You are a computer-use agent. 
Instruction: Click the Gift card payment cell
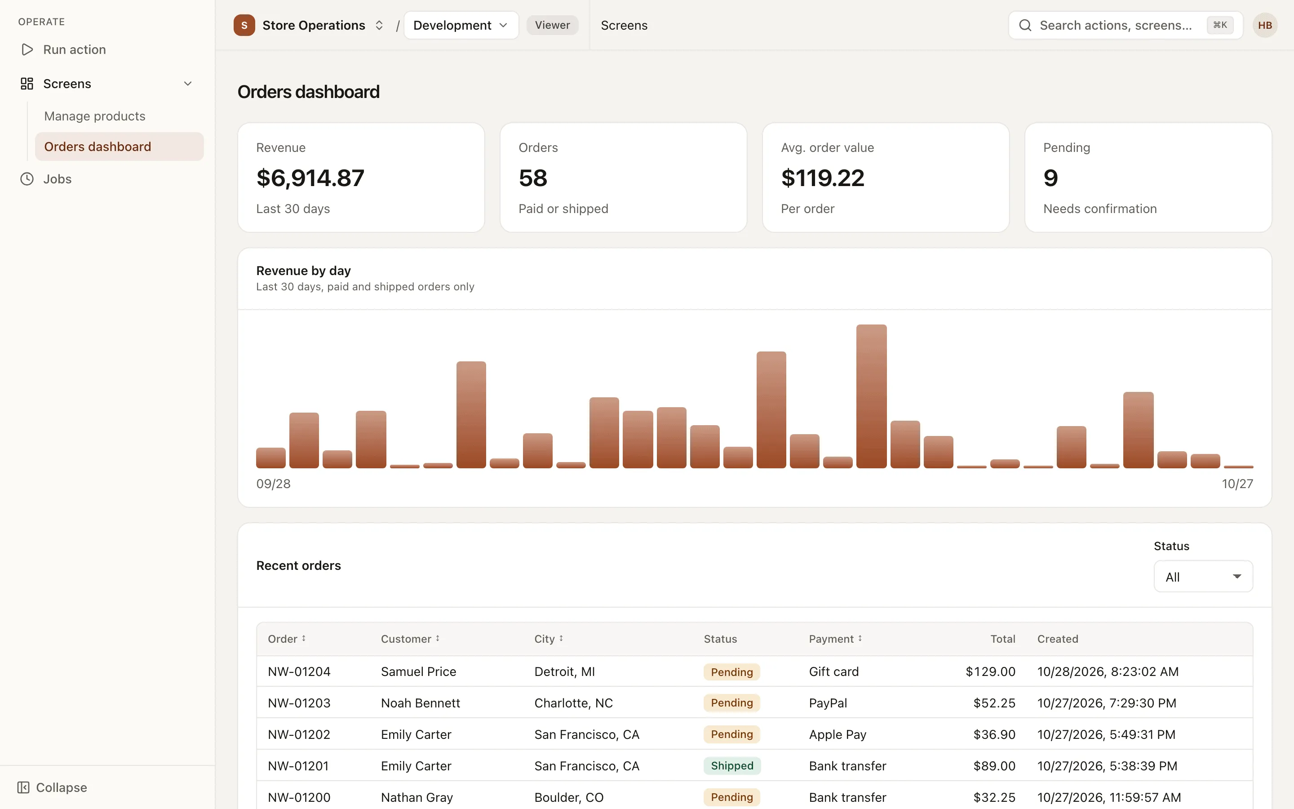tap(833, 671)
